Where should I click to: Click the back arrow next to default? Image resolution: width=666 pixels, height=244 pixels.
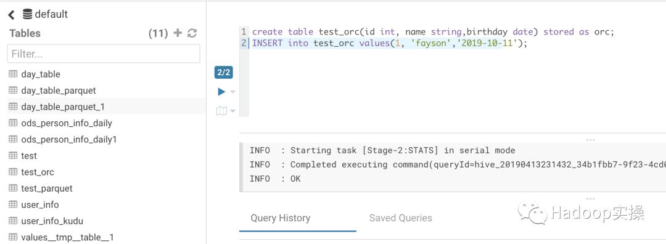pyautogui.click(x=12, y=15)
